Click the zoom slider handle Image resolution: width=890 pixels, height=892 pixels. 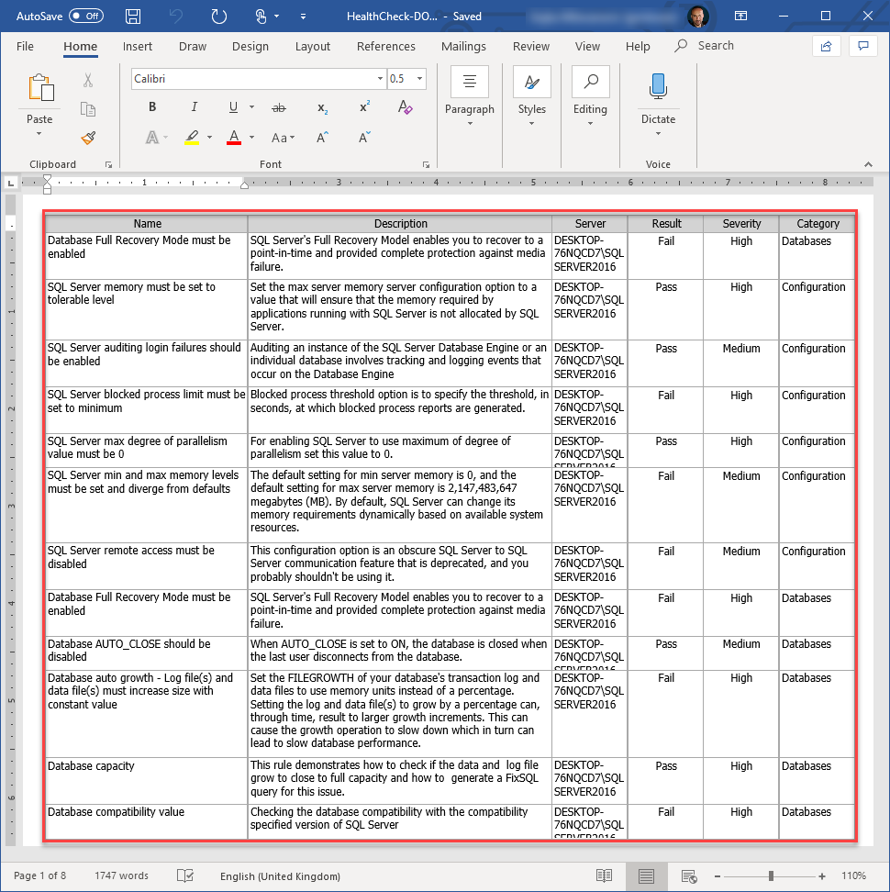[x=771, y=876]
